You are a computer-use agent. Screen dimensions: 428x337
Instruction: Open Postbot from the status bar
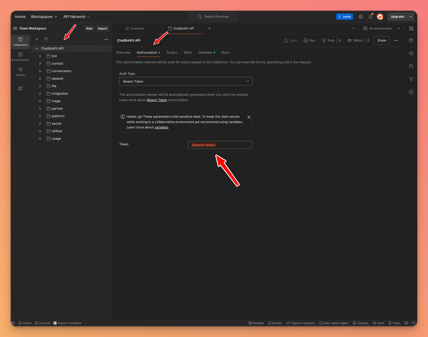[x=256, y=323]
